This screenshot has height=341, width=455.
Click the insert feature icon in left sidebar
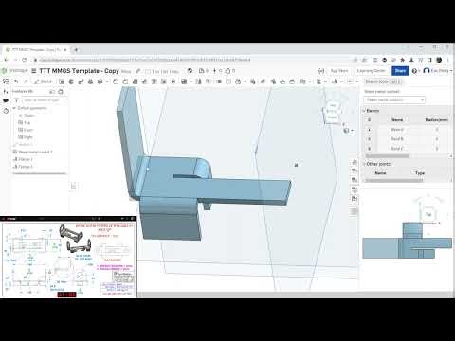point(6,92)
